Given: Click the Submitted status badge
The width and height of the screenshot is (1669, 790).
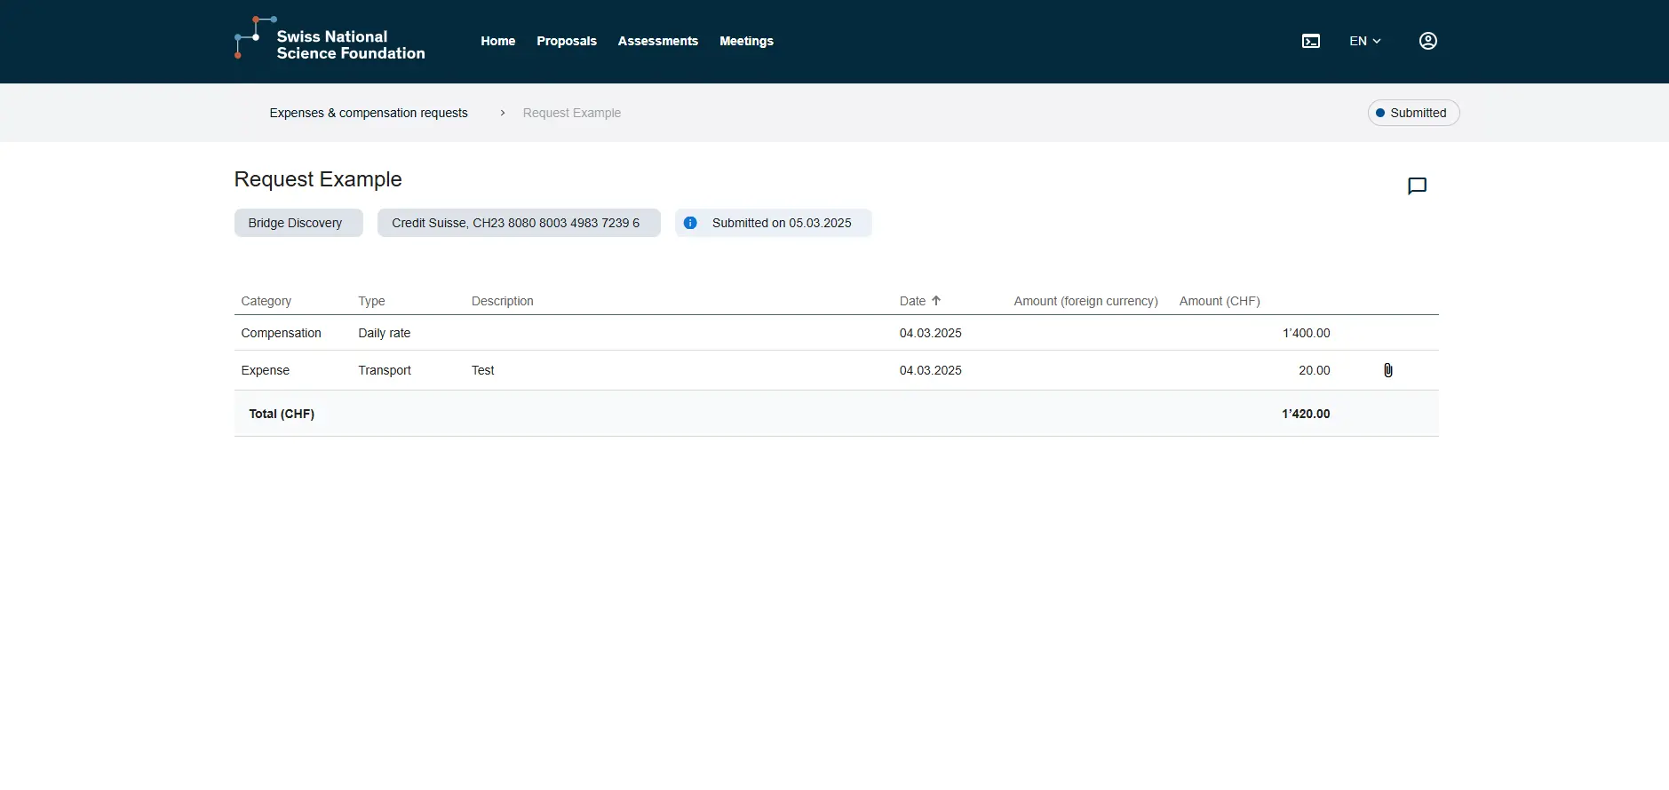Looking at the screenshot, I should pos(1412,113).
